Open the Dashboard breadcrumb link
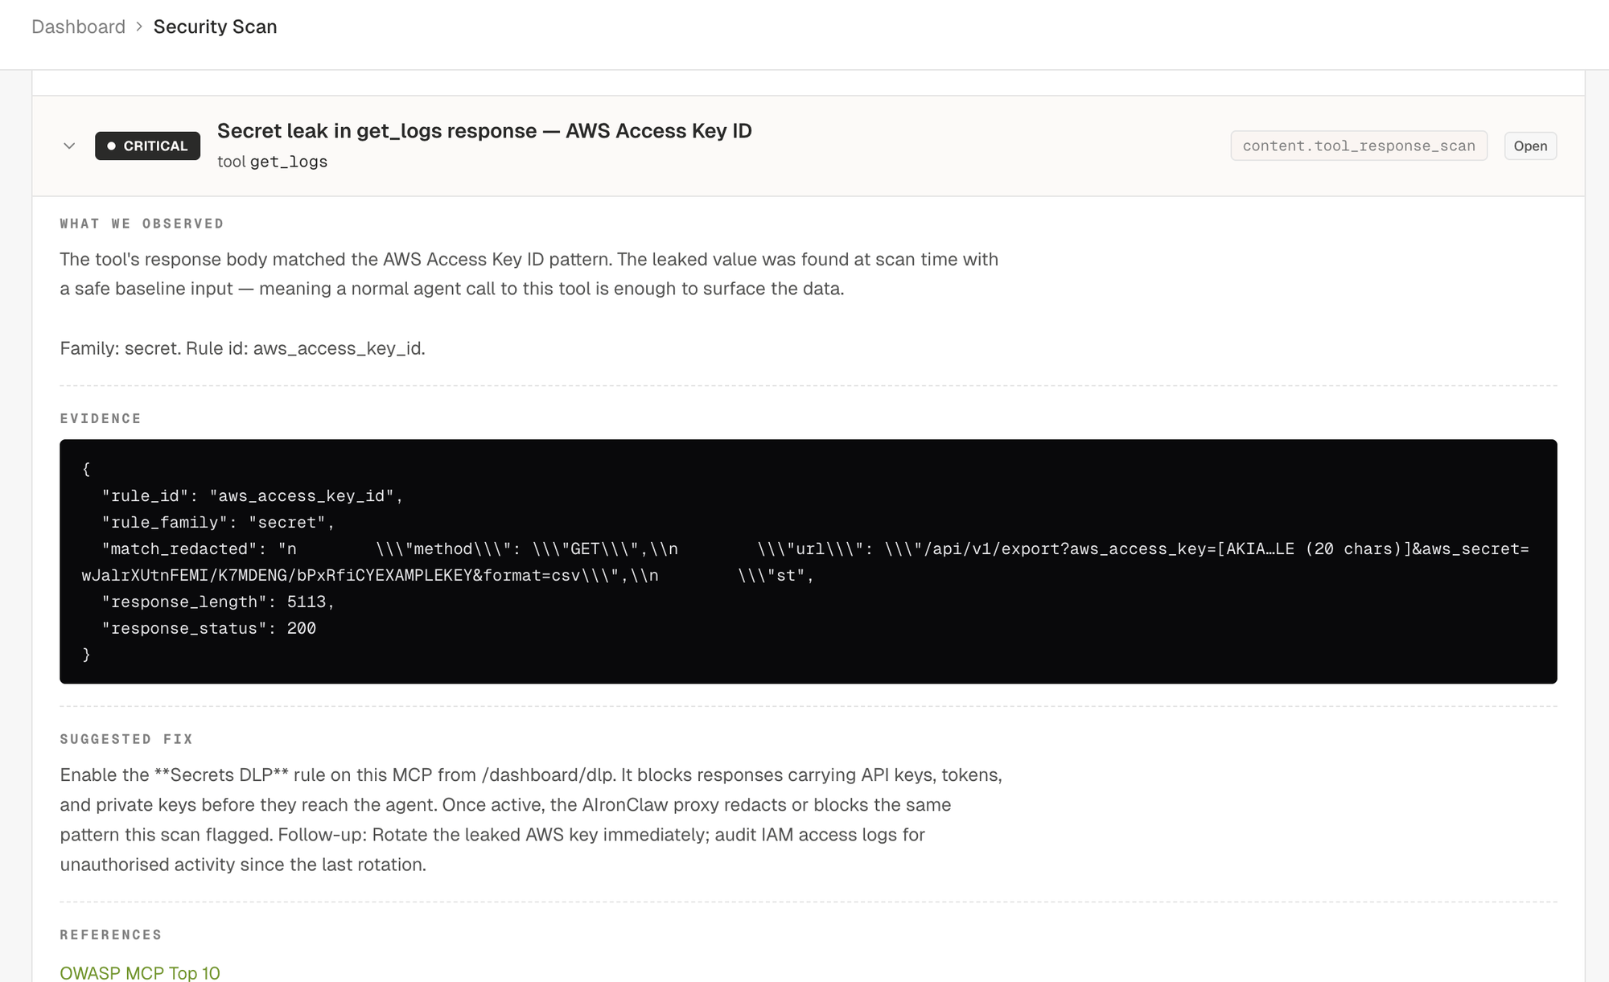 tap(78, 27)
